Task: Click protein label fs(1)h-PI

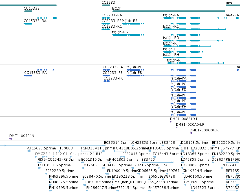Action: (178, 95)
